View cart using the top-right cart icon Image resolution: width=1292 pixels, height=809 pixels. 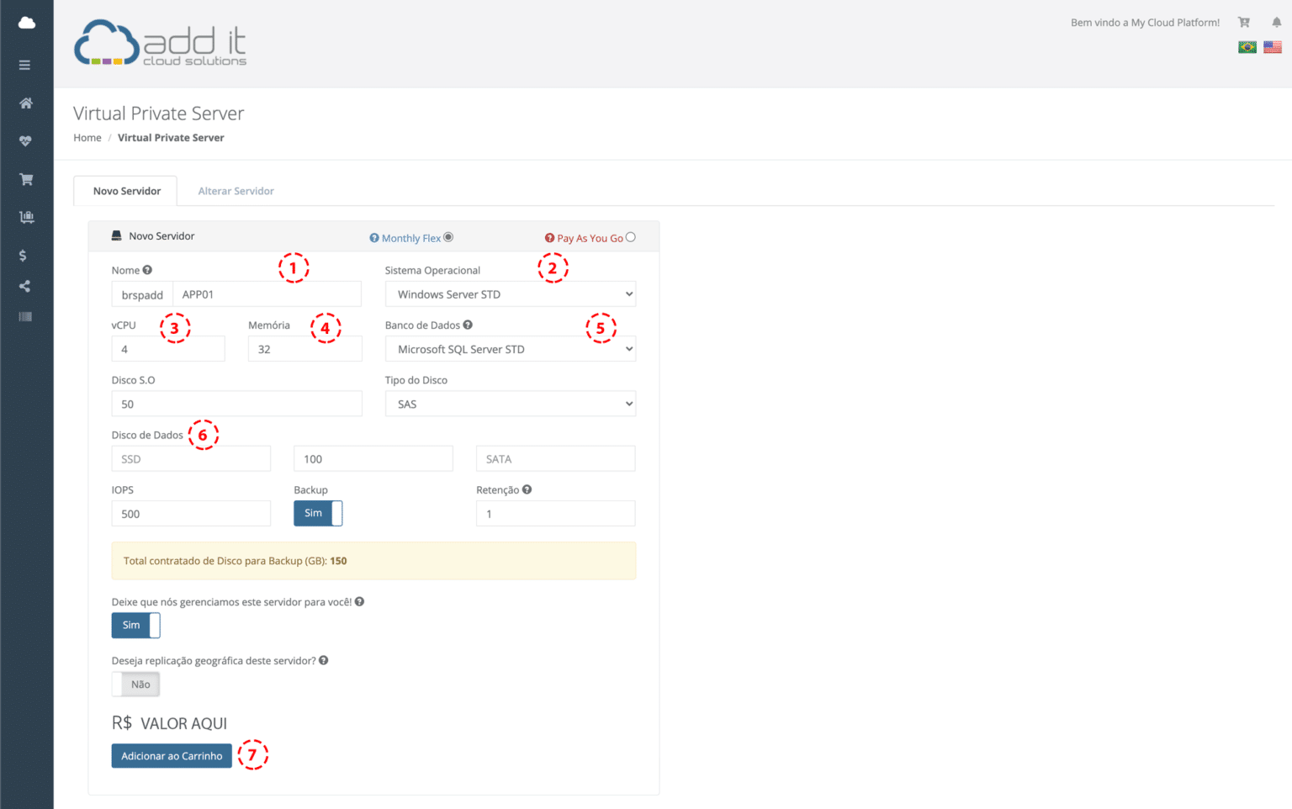[x=1243, y=22]
